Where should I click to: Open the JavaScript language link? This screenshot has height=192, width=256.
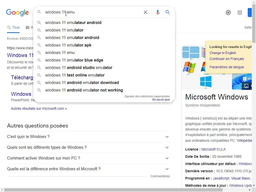[221, 178]
